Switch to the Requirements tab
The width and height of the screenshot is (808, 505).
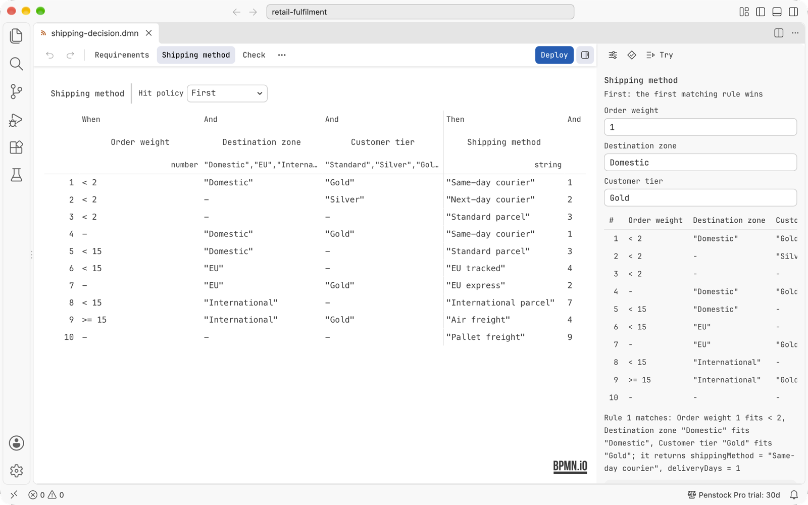[x=122, y=55]
